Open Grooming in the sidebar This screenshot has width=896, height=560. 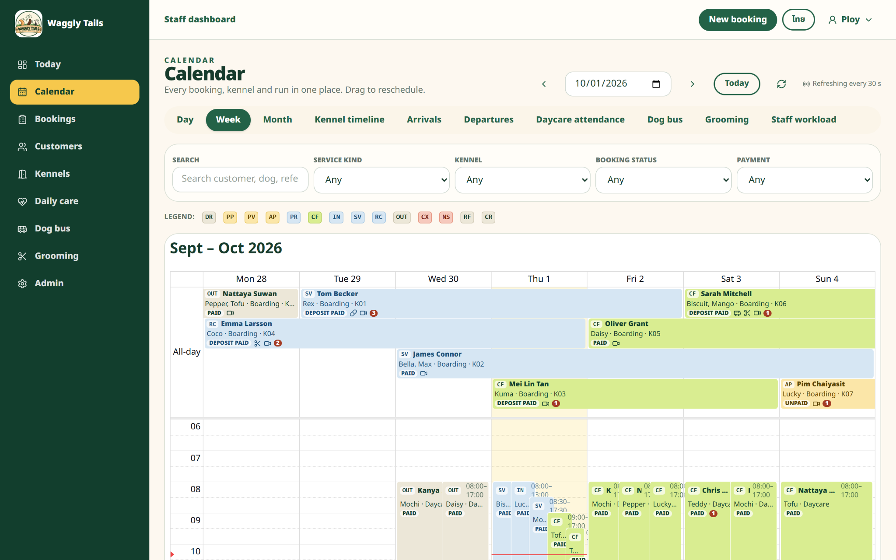(x=74, y=256)
